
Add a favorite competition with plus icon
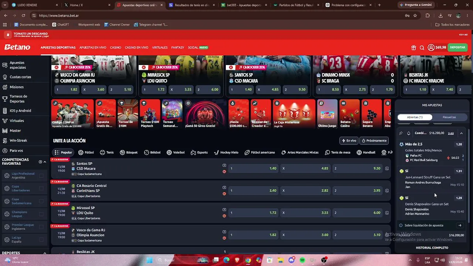(40, 162)
